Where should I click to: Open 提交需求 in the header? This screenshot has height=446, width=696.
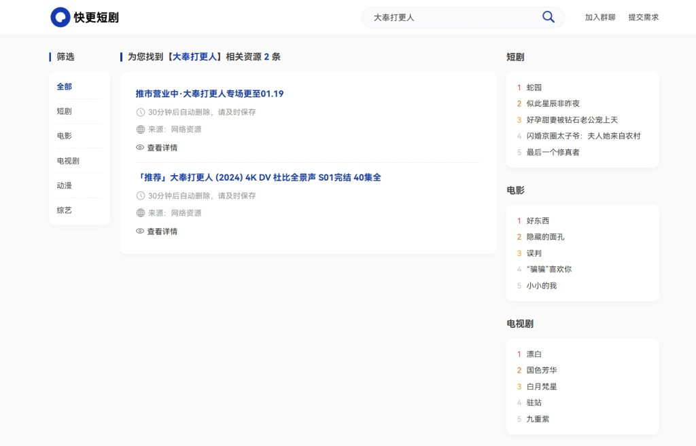coord(643,17)
